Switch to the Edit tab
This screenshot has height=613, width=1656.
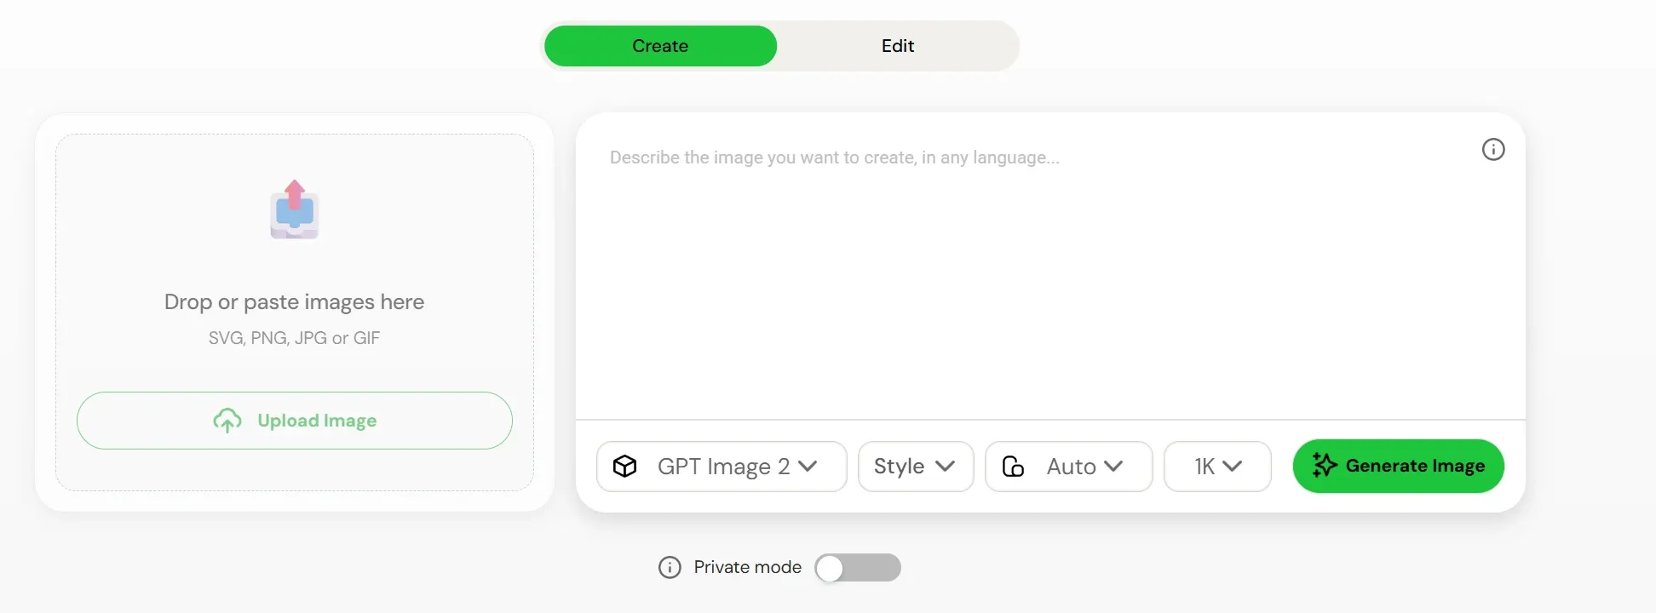(x=897, y=46)
